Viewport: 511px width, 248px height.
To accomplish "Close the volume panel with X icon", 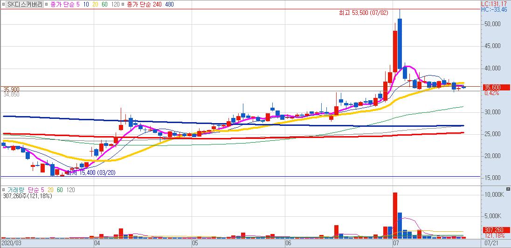I will (508, 189).
